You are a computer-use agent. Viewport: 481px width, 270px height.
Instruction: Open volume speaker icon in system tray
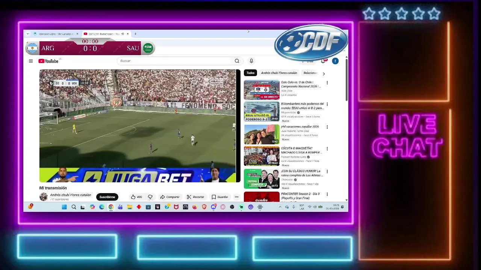click(315, 207)
